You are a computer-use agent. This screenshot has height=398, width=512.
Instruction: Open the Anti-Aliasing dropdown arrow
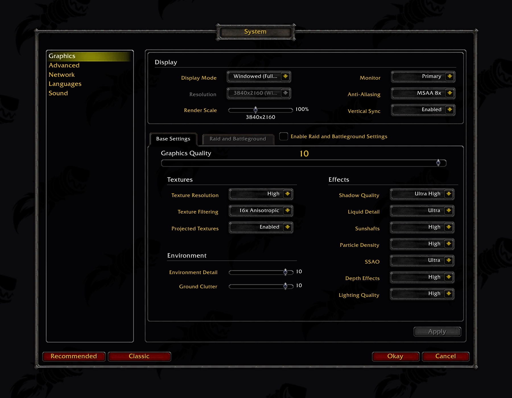tap(449, 93)
